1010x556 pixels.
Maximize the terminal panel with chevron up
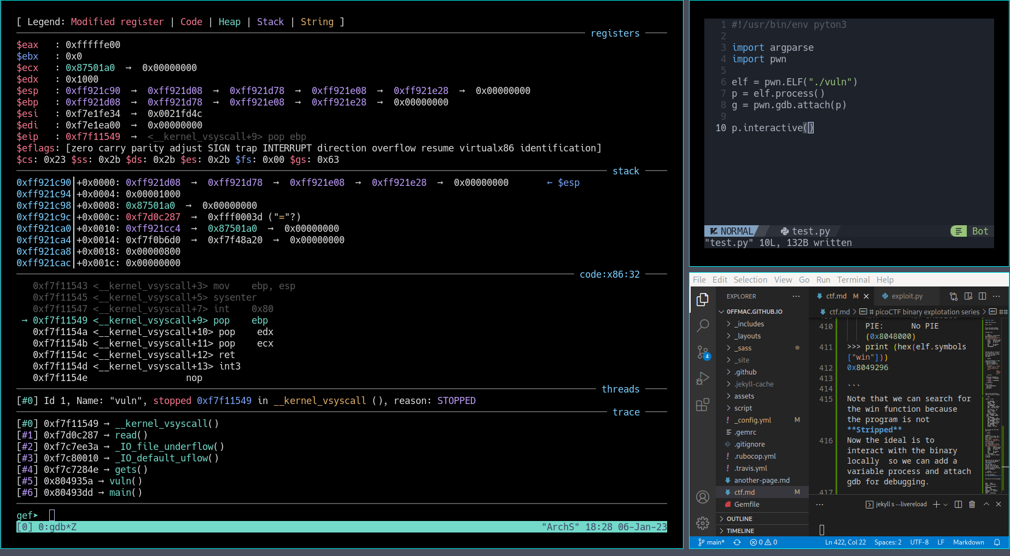[986, 504]
